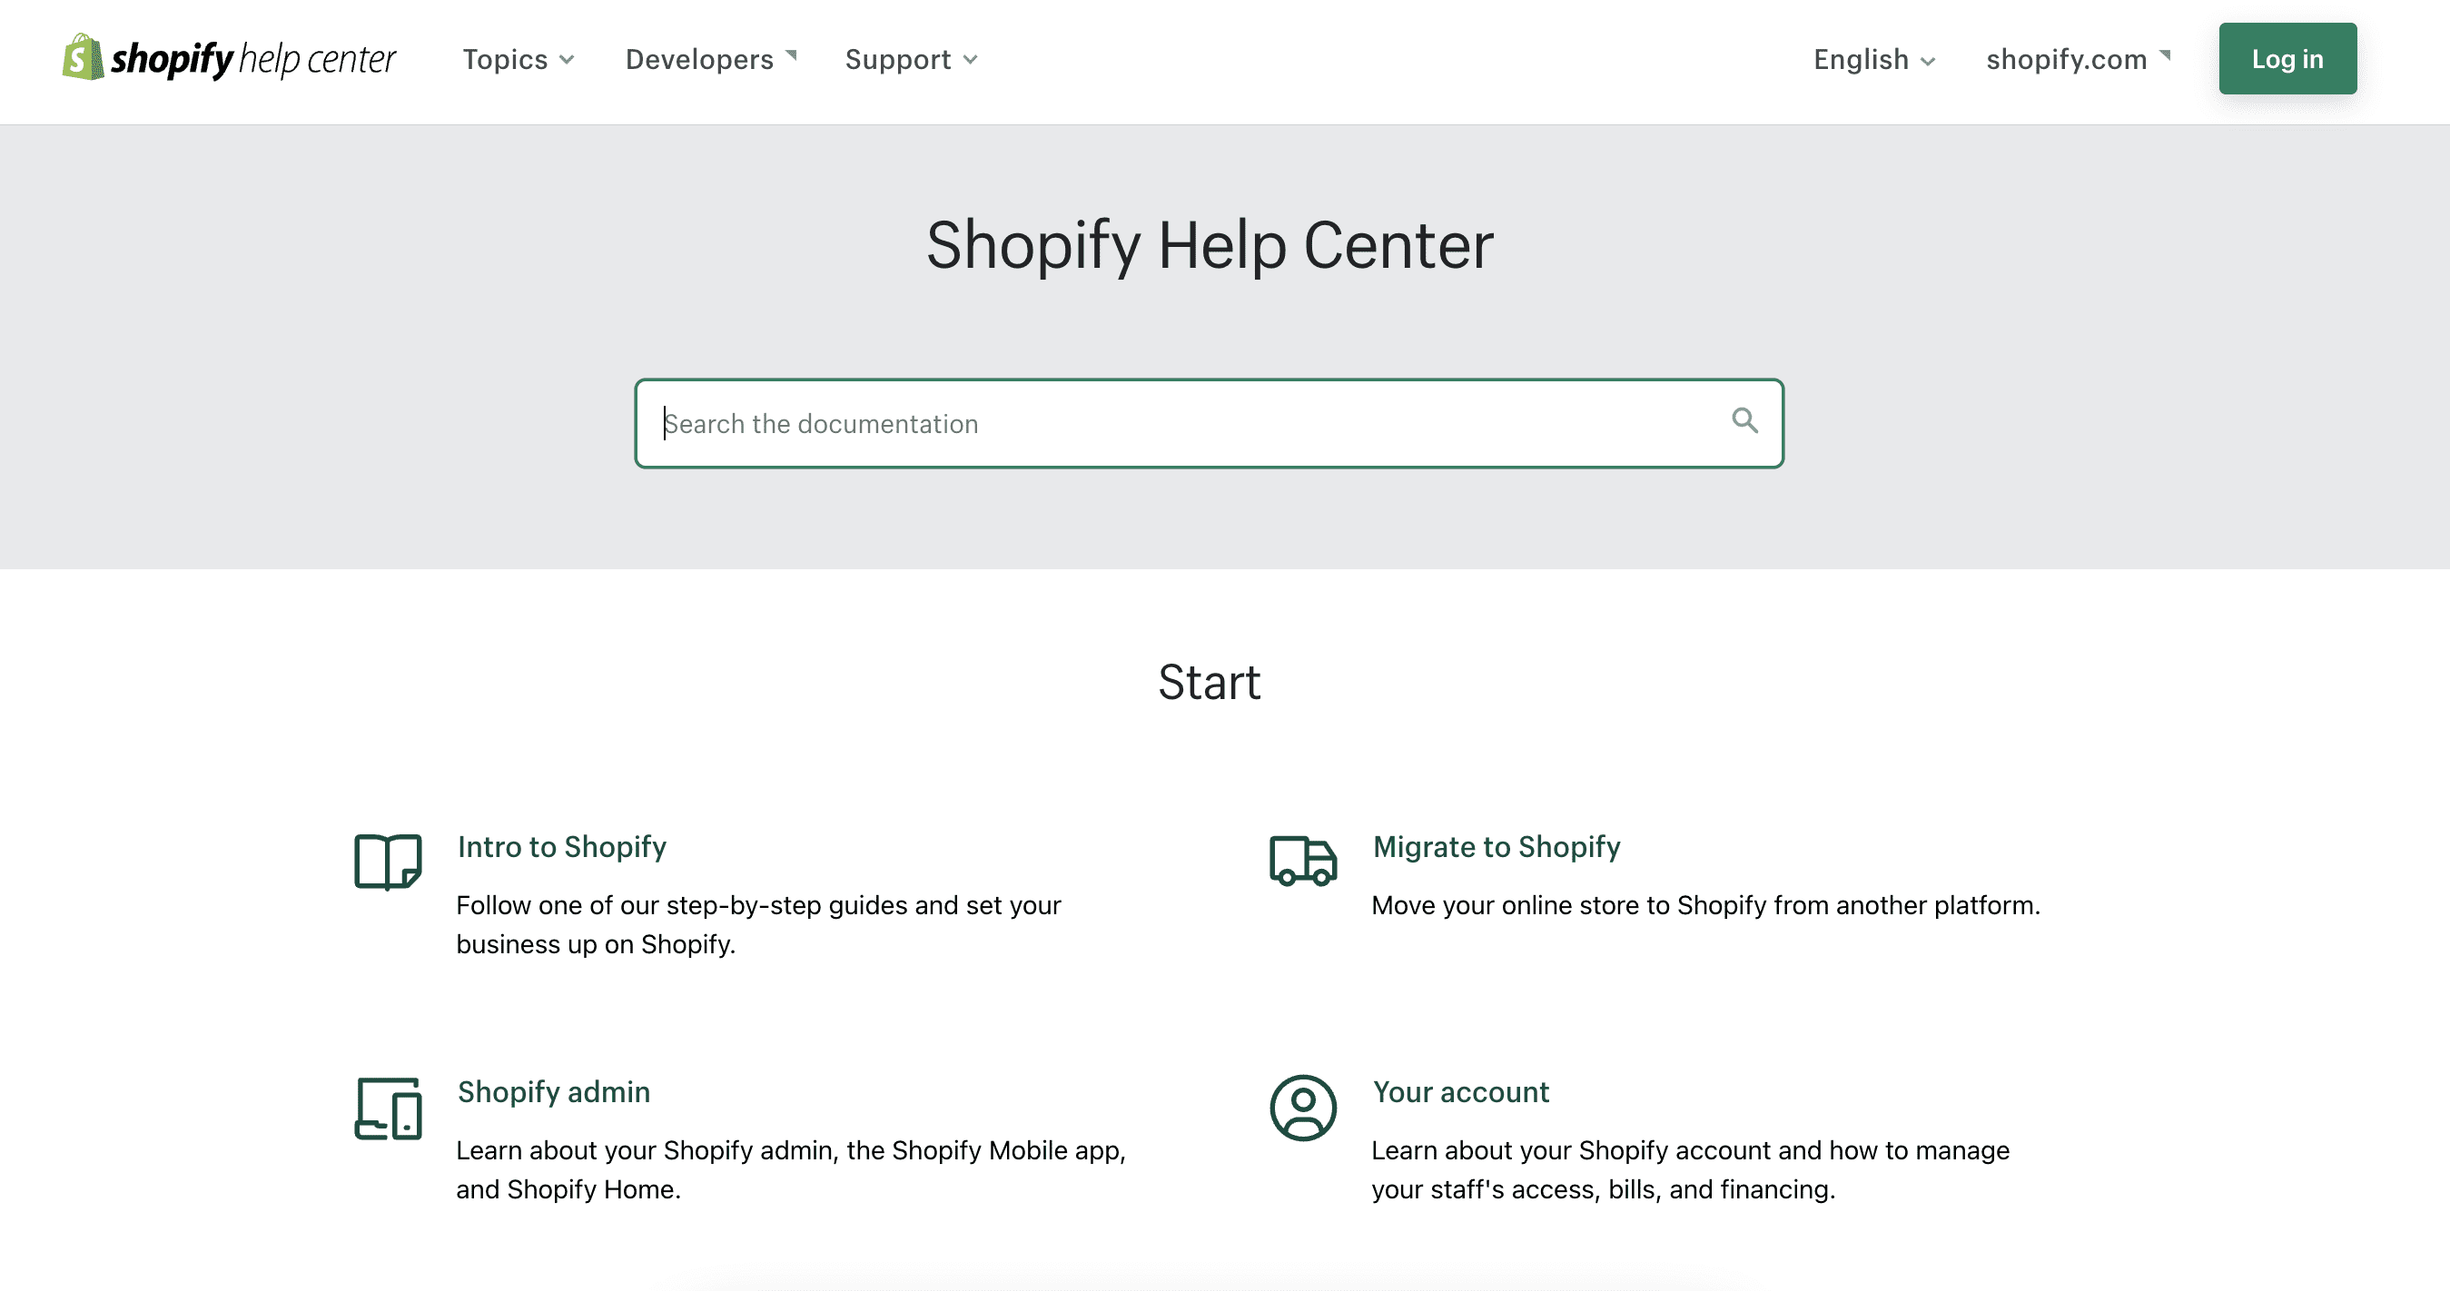Open the Intro to Shopify link
2450x1291 pixels.
tap(561, 846)
